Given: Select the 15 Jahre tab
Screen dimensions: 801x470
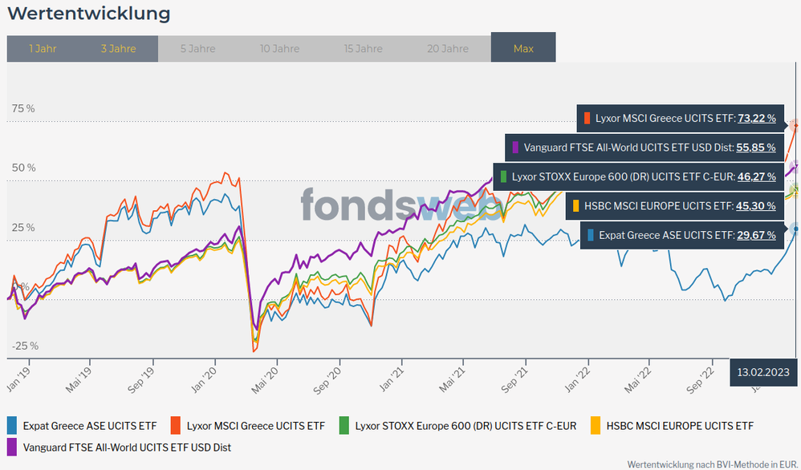Looking at the screenshot, I should pyautogui.click(x=363, y=49).
